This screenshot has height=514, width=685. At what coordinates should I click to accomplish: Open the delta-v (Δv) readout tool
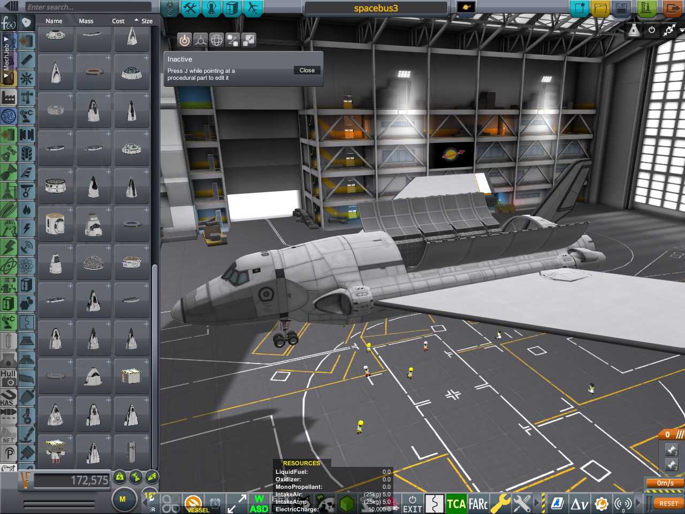click(x=579, y=504)
